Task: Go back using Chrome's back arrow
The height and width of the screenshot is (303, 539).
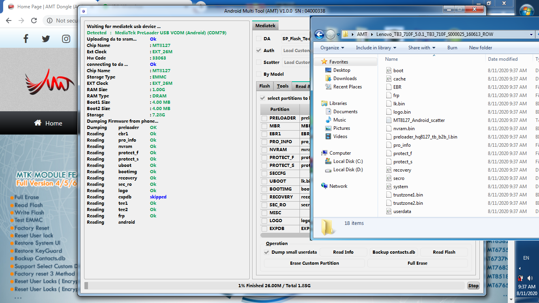Action: 9,21
